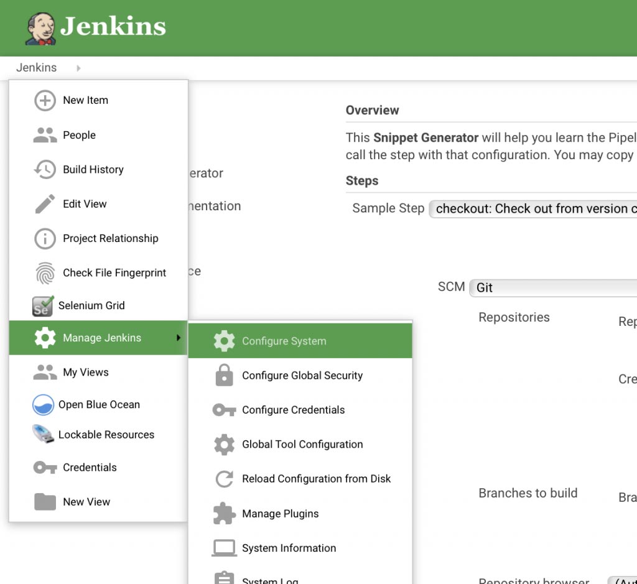Click the System Information laptop icon
637x584 pixels.
(x=224, y=548)
